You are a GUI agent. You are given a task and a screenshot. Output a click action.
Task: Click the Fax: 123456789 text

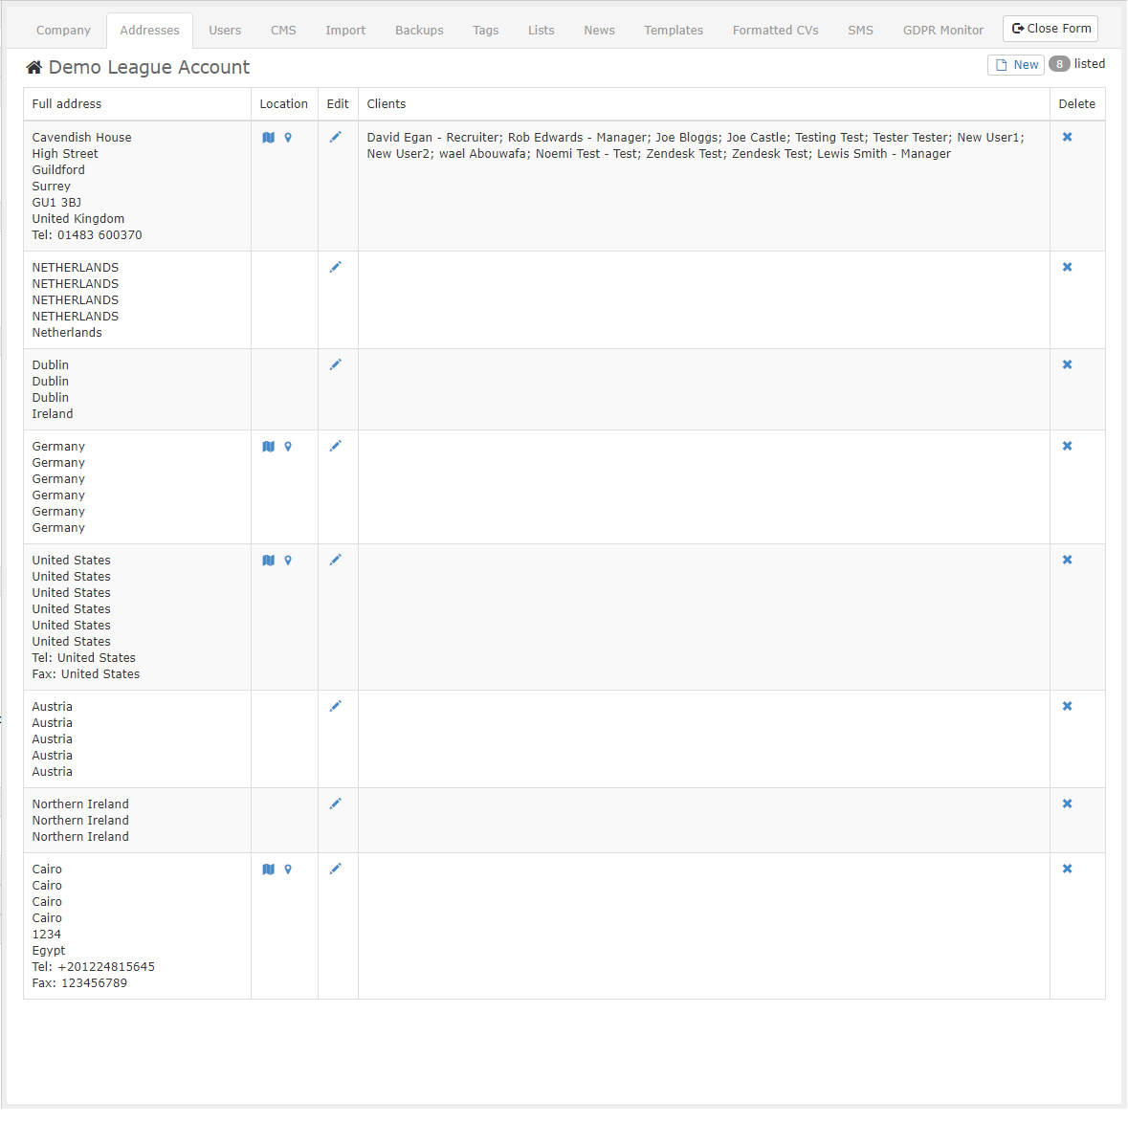click(79, 983)
